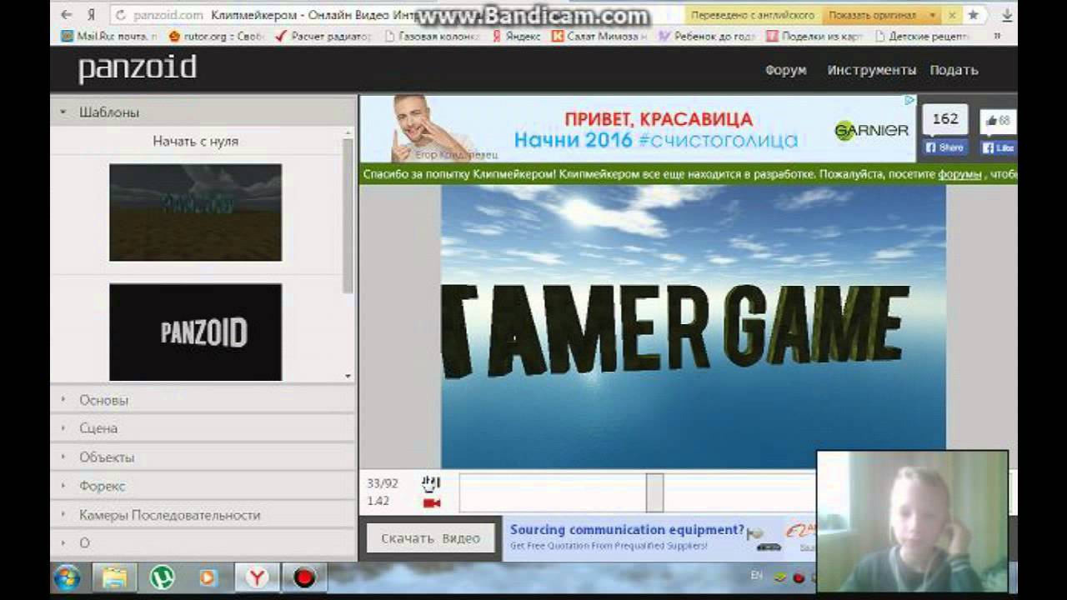Open File Explorer from taskbar
Screen dimensions: 1067x600
(x=114, y=577)
